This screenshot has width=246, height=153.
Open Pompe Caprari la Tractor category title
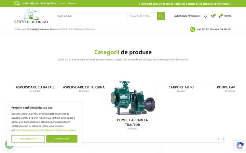tap(133, 122)
